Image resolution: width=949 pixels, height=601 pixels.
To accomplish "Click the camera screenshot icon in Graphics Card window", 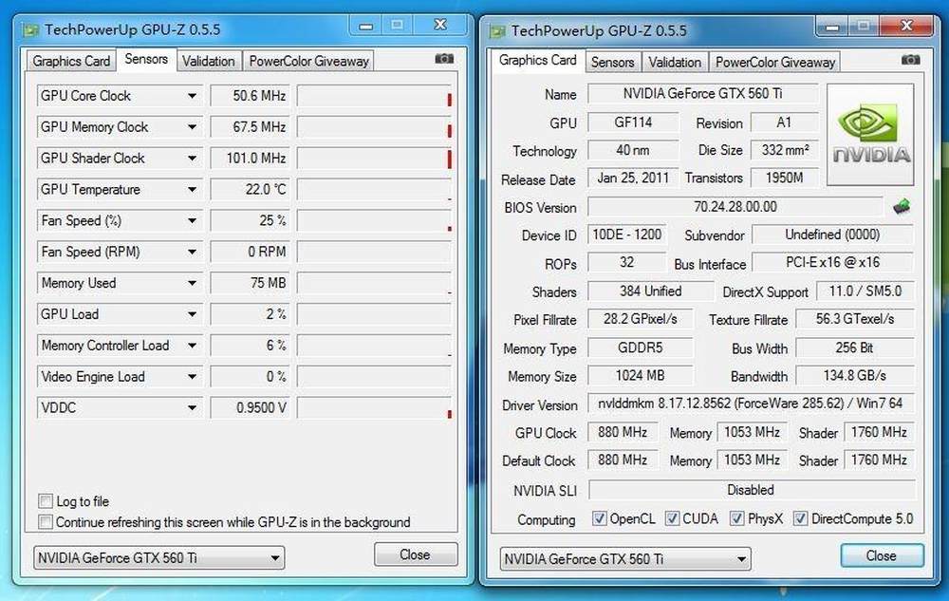I will [911, 60].
